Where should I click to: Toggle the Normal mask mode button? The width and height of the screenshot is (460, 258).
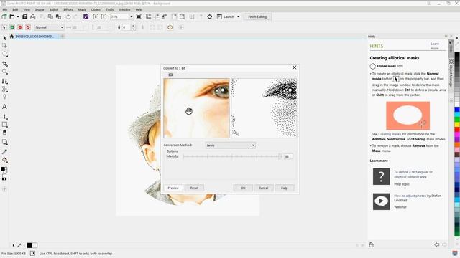pos(4,27)
